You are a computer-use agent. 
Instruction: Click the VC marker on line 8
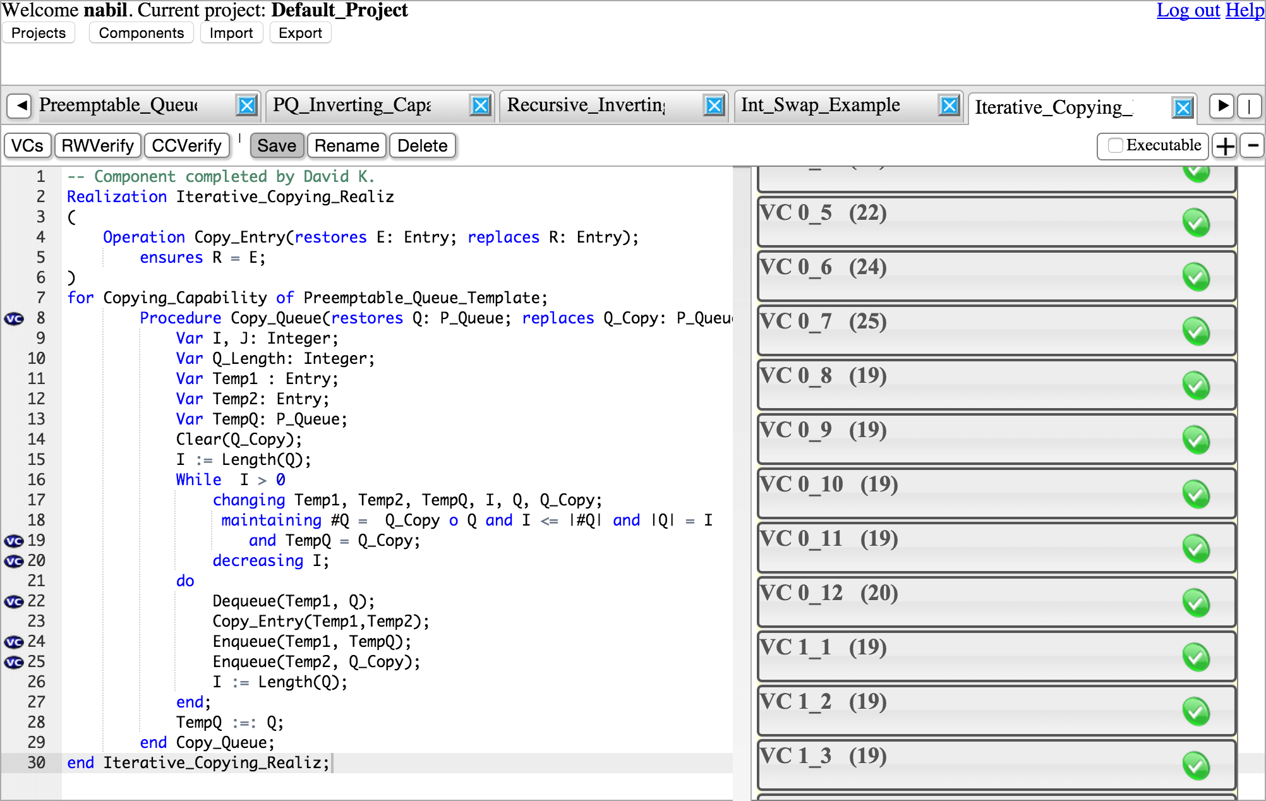tap(14, 318)
